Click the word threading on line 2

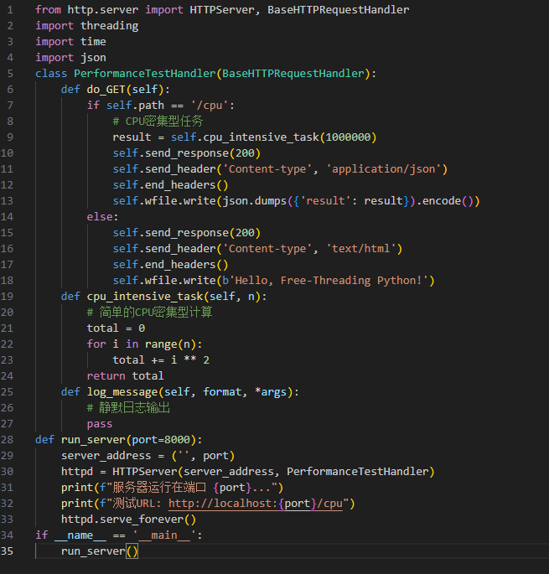pyautogui.click(x=109, y=25)
